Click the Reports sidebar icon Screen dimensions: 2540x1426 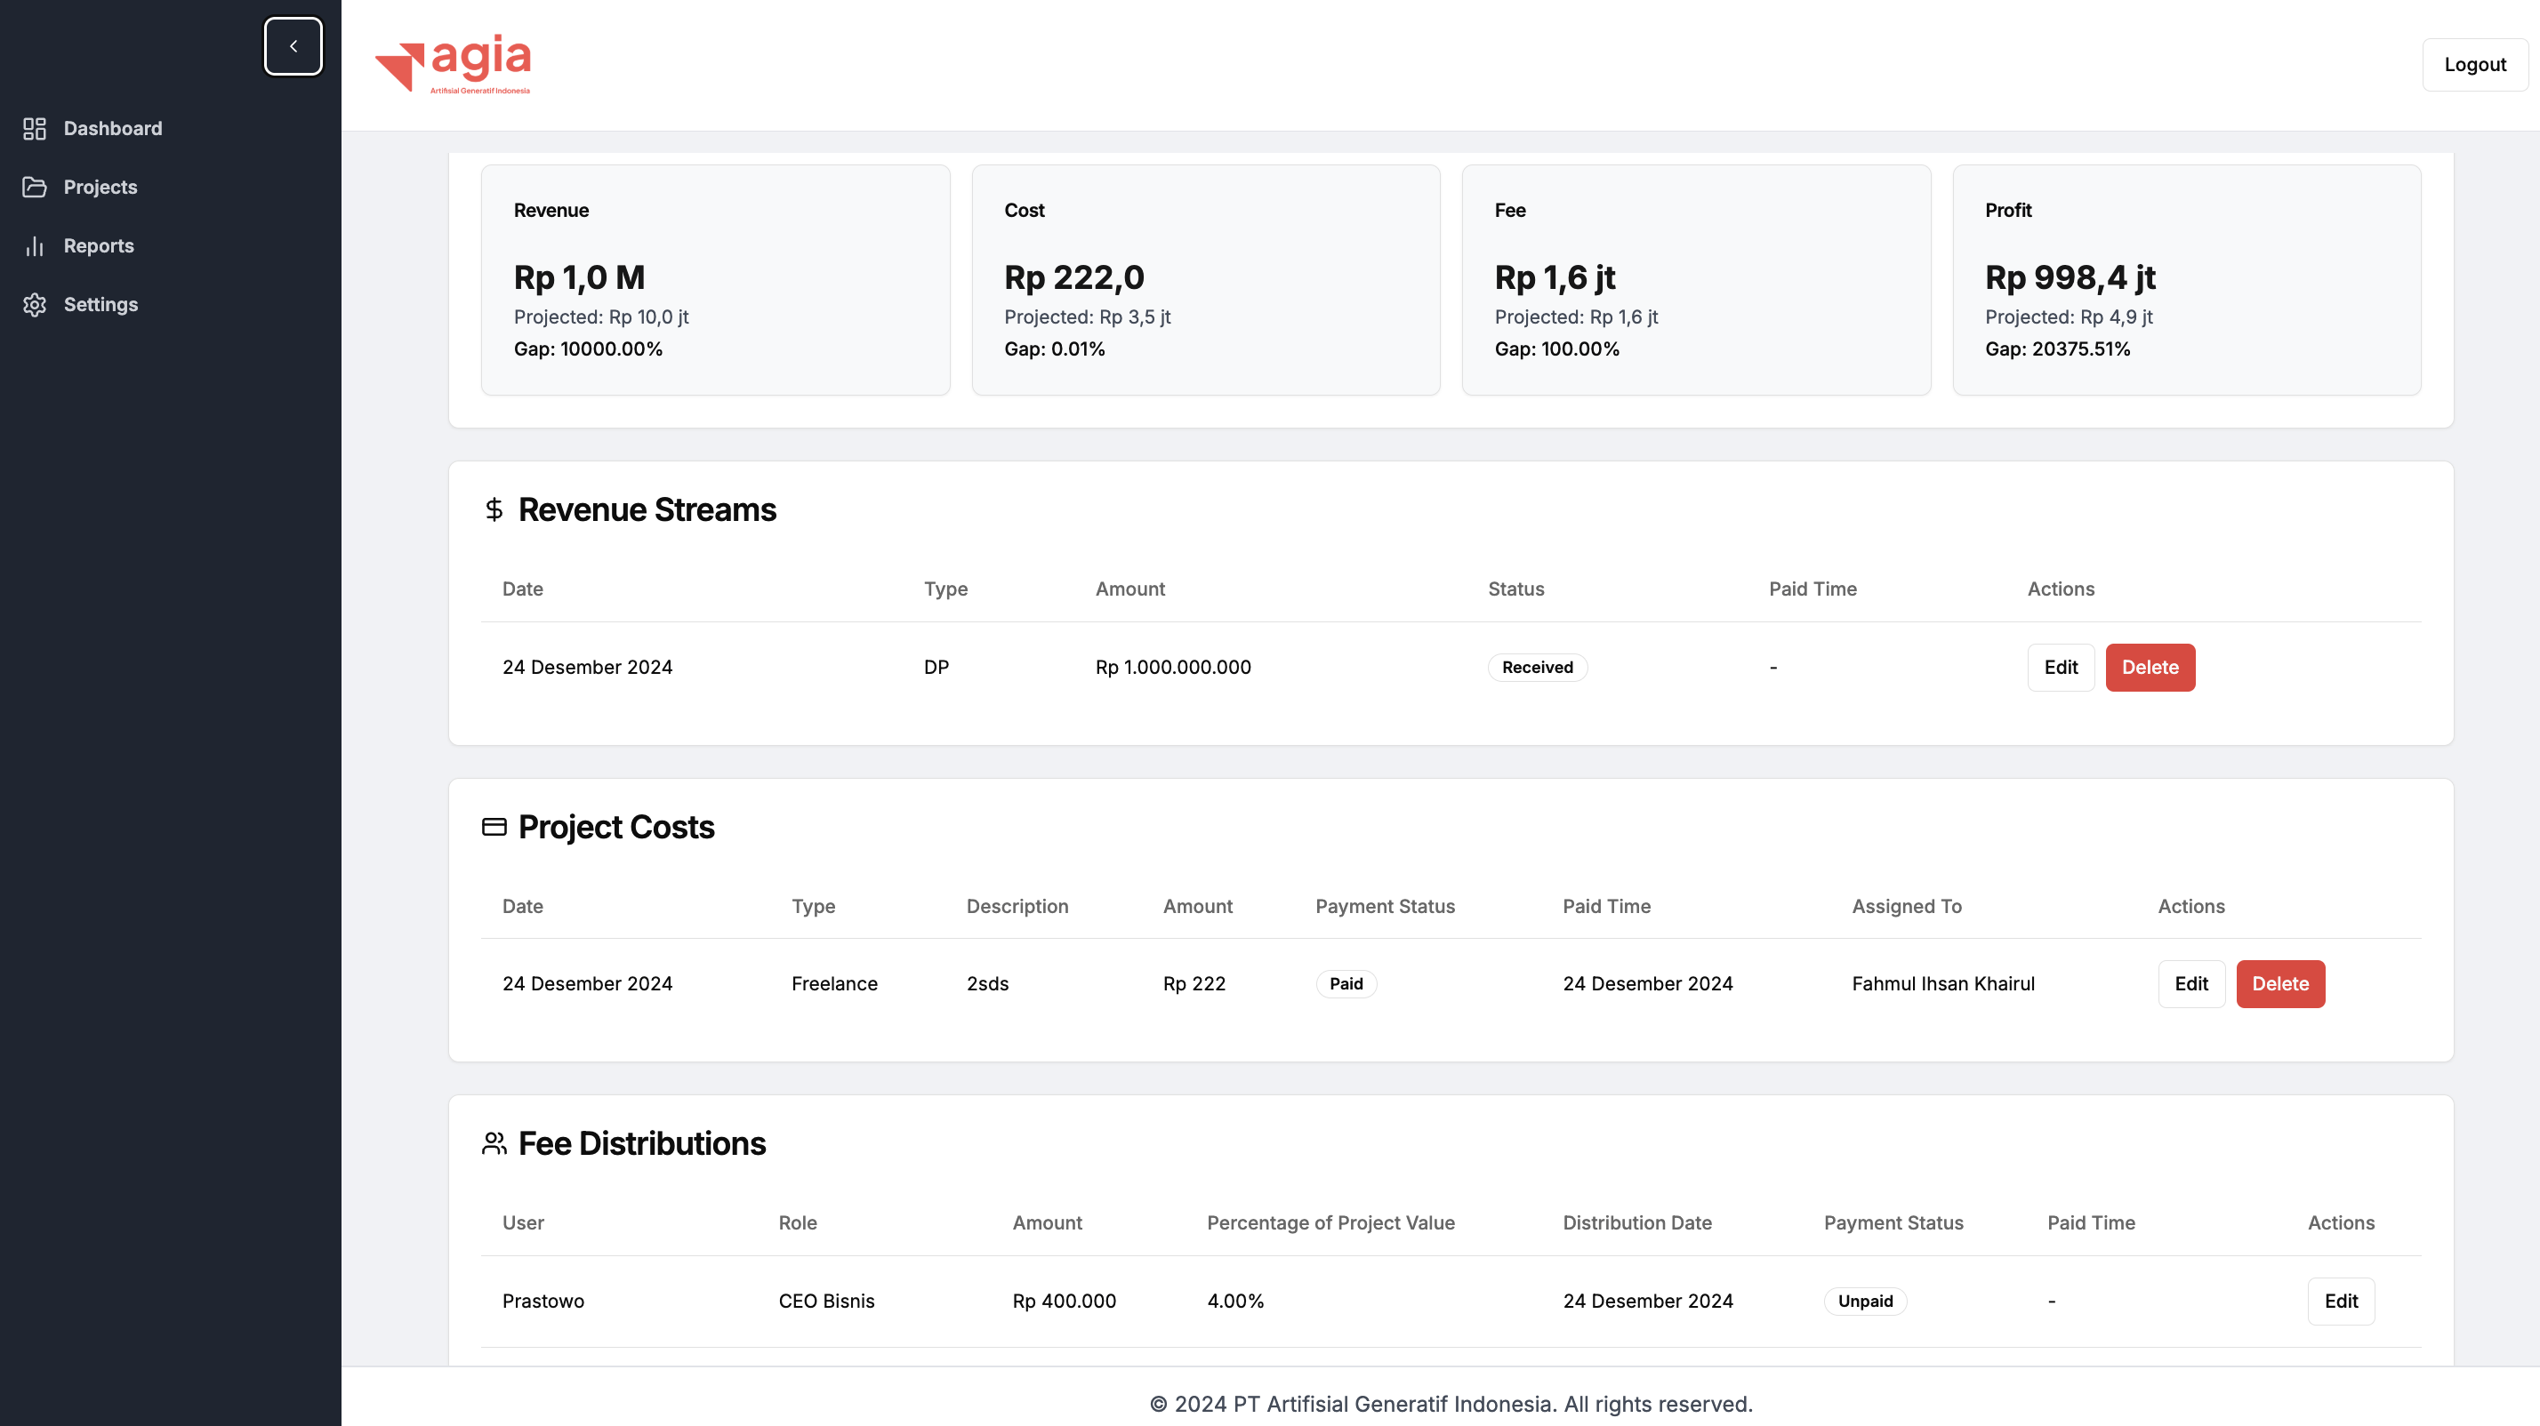35,244
